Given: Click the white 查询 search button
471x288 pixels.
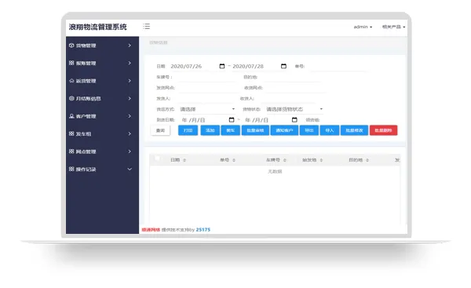Looking at the screenshot, I should tap(160, 130).
